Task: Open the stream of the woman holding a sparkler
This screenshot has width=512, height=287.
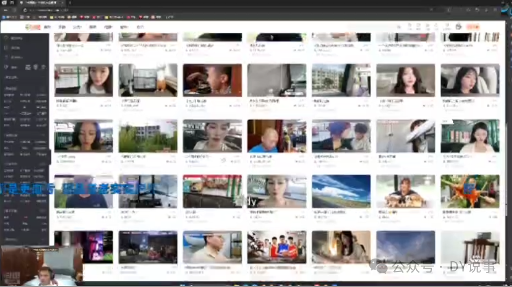Action: pyautogui.click(x=341, y=247)
